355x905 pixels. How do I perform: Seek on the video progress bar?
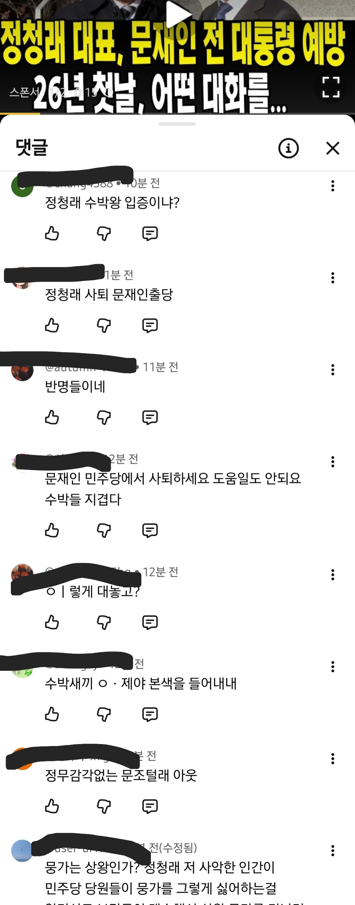[x=177, y=113]
